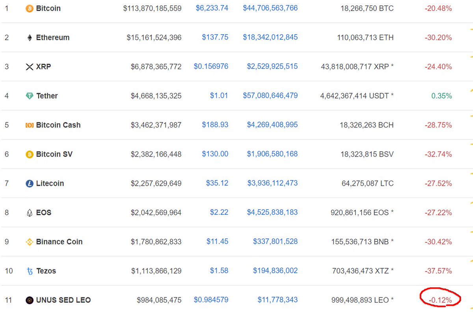Click Litecoin price $35.12
This screenshot has width=473, height=312.
pos(217,183)
